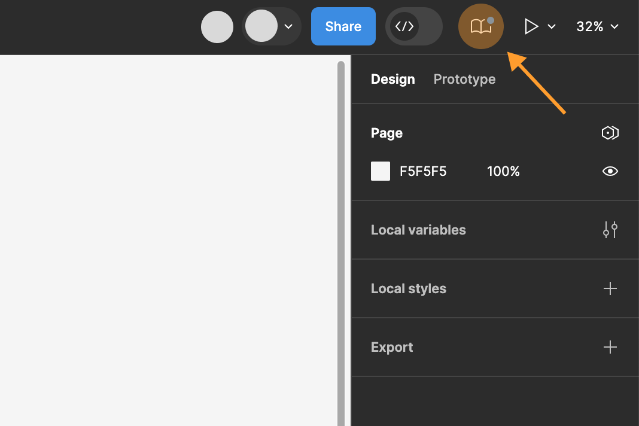Click the Local styles label
This screenshot has width=639, height=426.
[x=408, y=288]
